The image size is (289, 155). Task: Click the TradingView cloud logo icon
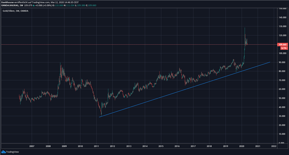tap(3, 152)
